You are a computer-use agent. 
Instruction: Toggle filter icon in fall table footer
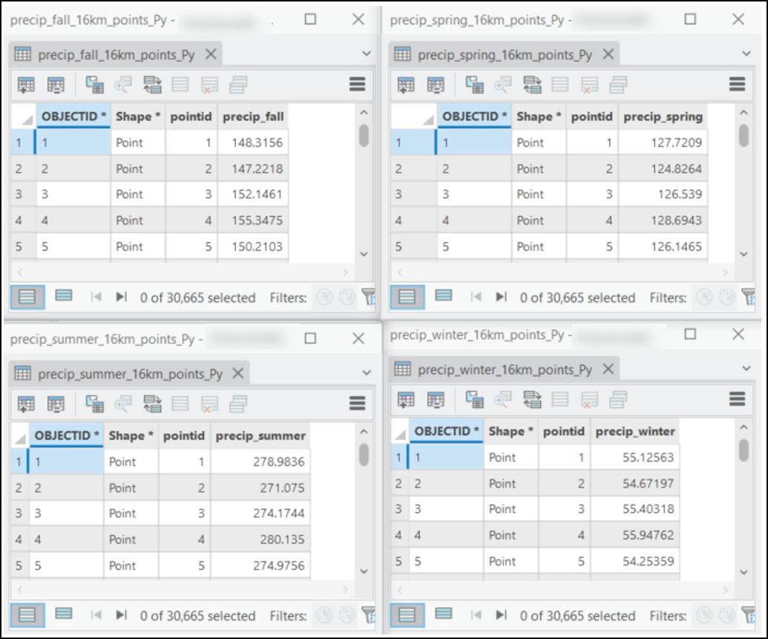click(x=368, y=297)
